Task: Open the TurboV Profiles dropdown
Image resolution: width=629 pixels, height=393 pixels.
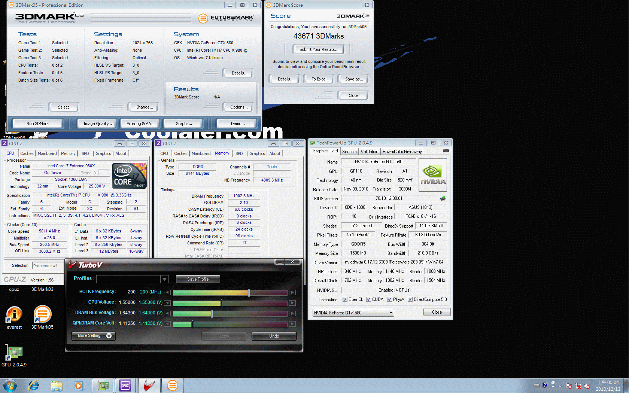Action: (x=164, y=279)
